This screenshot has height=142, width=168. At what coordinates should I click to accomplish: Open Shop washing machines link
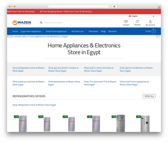coord(29,83)
